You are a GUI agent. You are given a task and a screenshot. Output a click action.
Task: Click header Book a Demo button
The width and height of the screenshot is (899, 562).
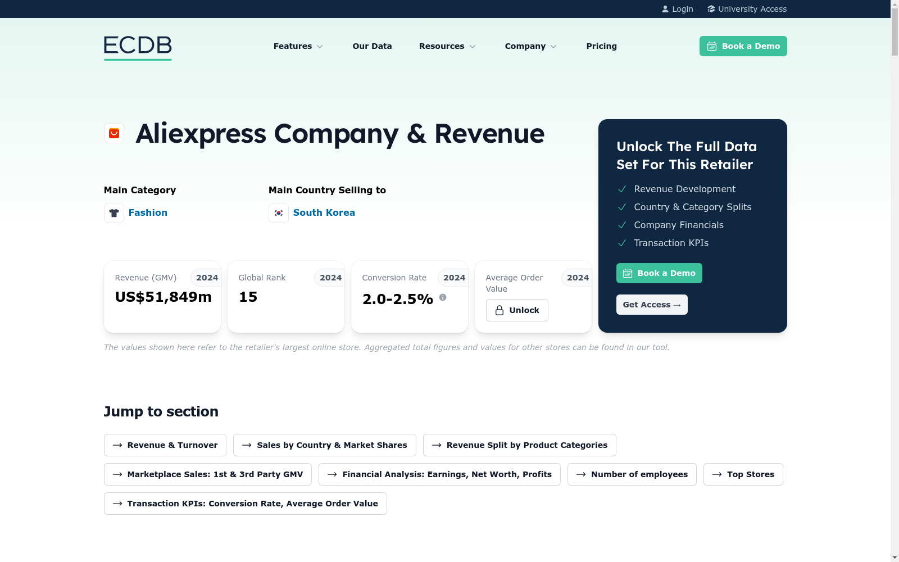[743, 46]
